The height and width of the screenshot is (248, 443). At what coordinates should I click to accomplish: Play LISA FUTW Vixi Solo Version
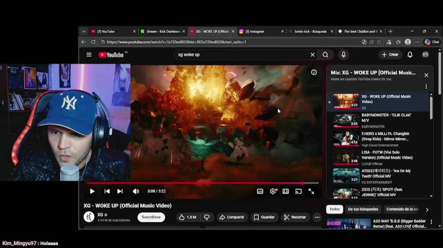pyautogui.click(x=378, y=158)
